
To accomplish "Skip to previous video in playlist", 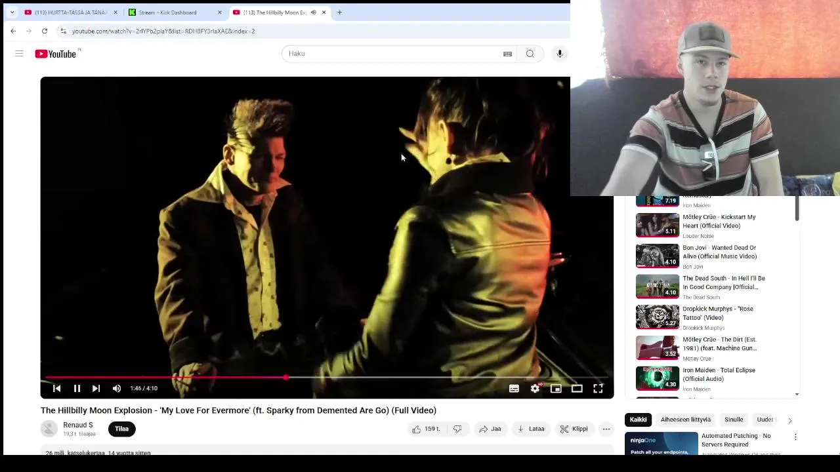I will (x=57, y=389).
